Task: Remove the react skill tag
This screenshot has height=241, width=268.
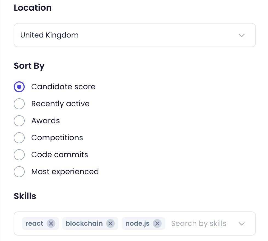Action: 51,223
